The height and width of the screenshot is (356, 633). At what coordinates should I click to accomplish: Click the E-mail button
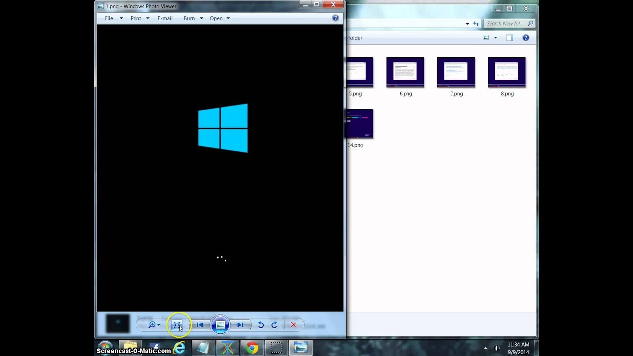coord(165,18)
